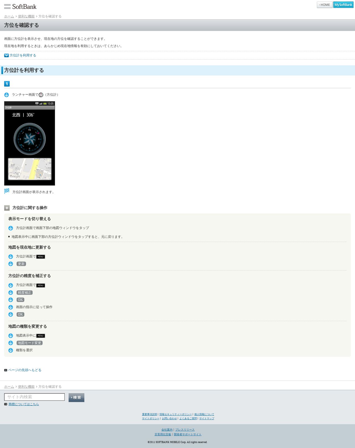Click the SoftBank logo
355x448 pixels.
[20, 7]
